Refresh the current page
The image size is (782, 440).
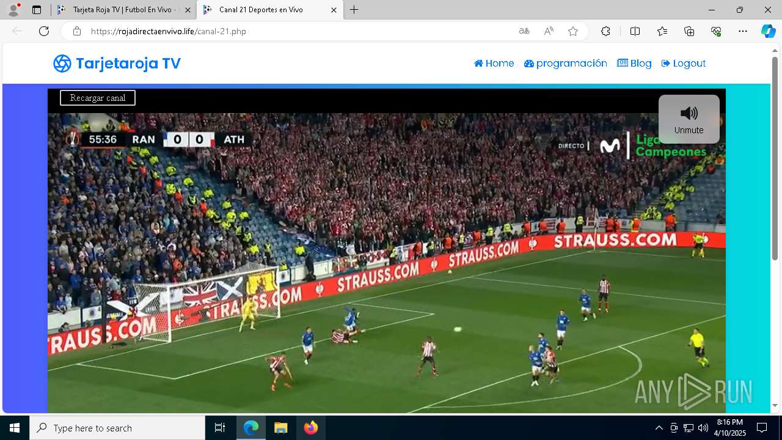tap(44, 31)
